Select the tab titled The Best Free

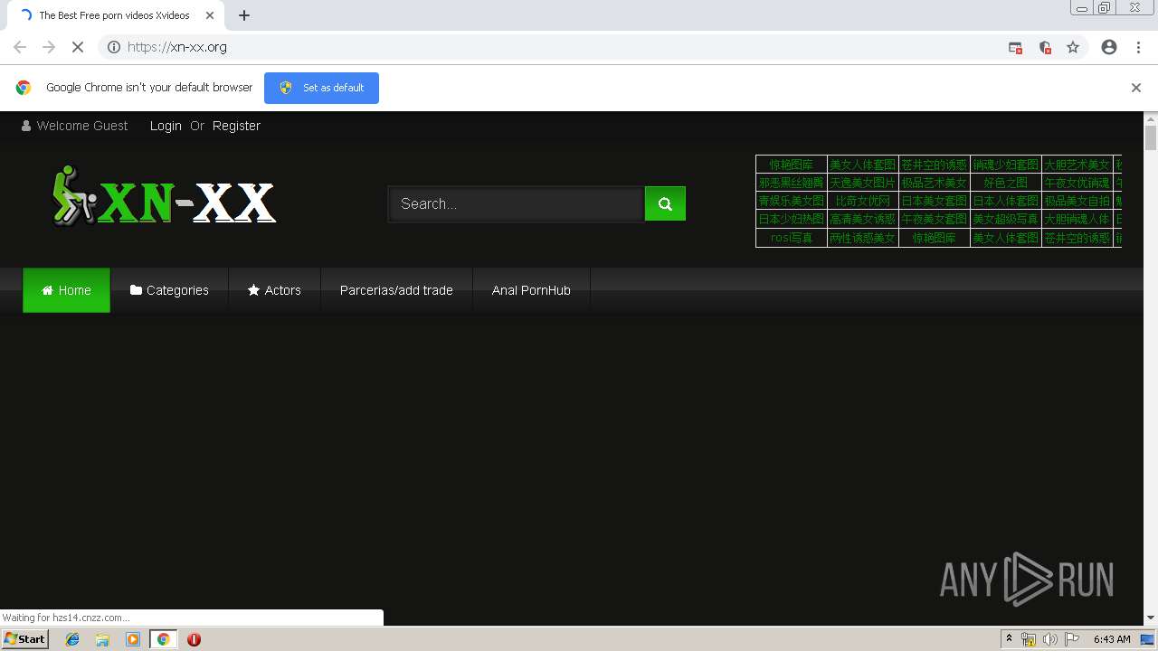pos(114,15)
